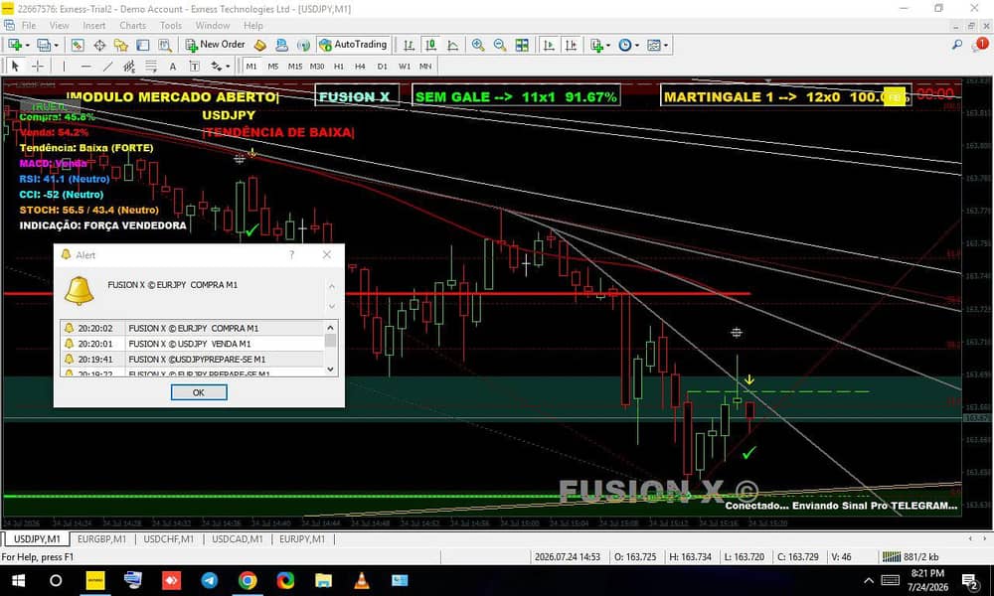994x596 pixels.
Task: Select the trendline tool
Action: 107,66
